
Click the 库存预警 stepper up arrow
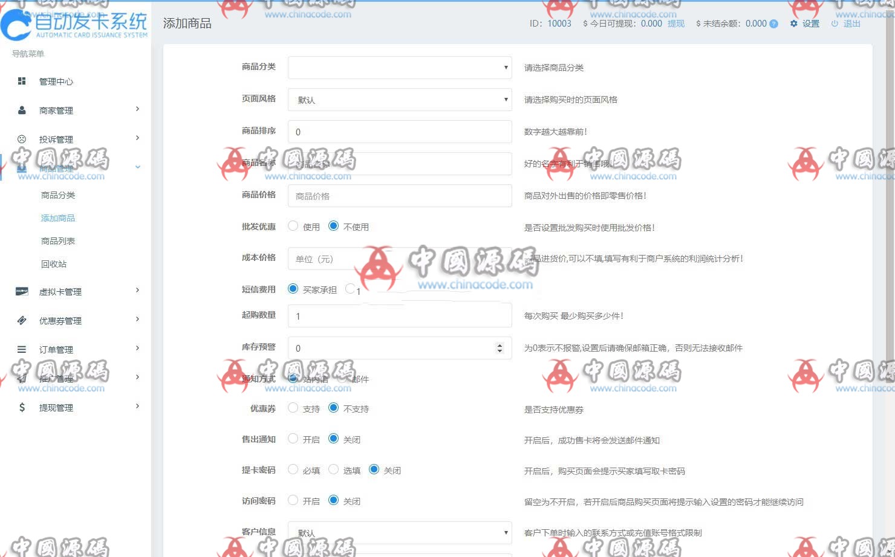(x=499, y=345)
